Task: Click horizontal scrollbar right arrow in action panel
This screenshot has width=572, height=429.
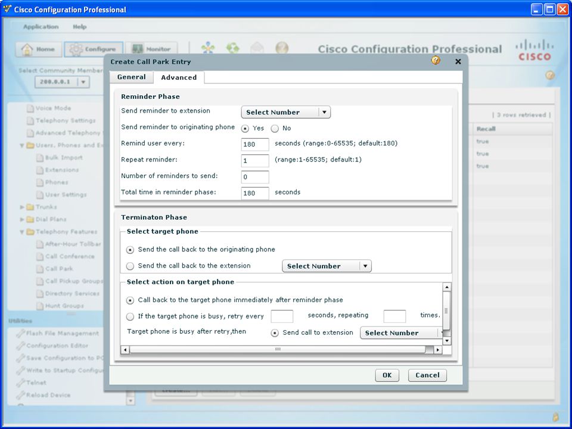Action: tap(438, 350)
